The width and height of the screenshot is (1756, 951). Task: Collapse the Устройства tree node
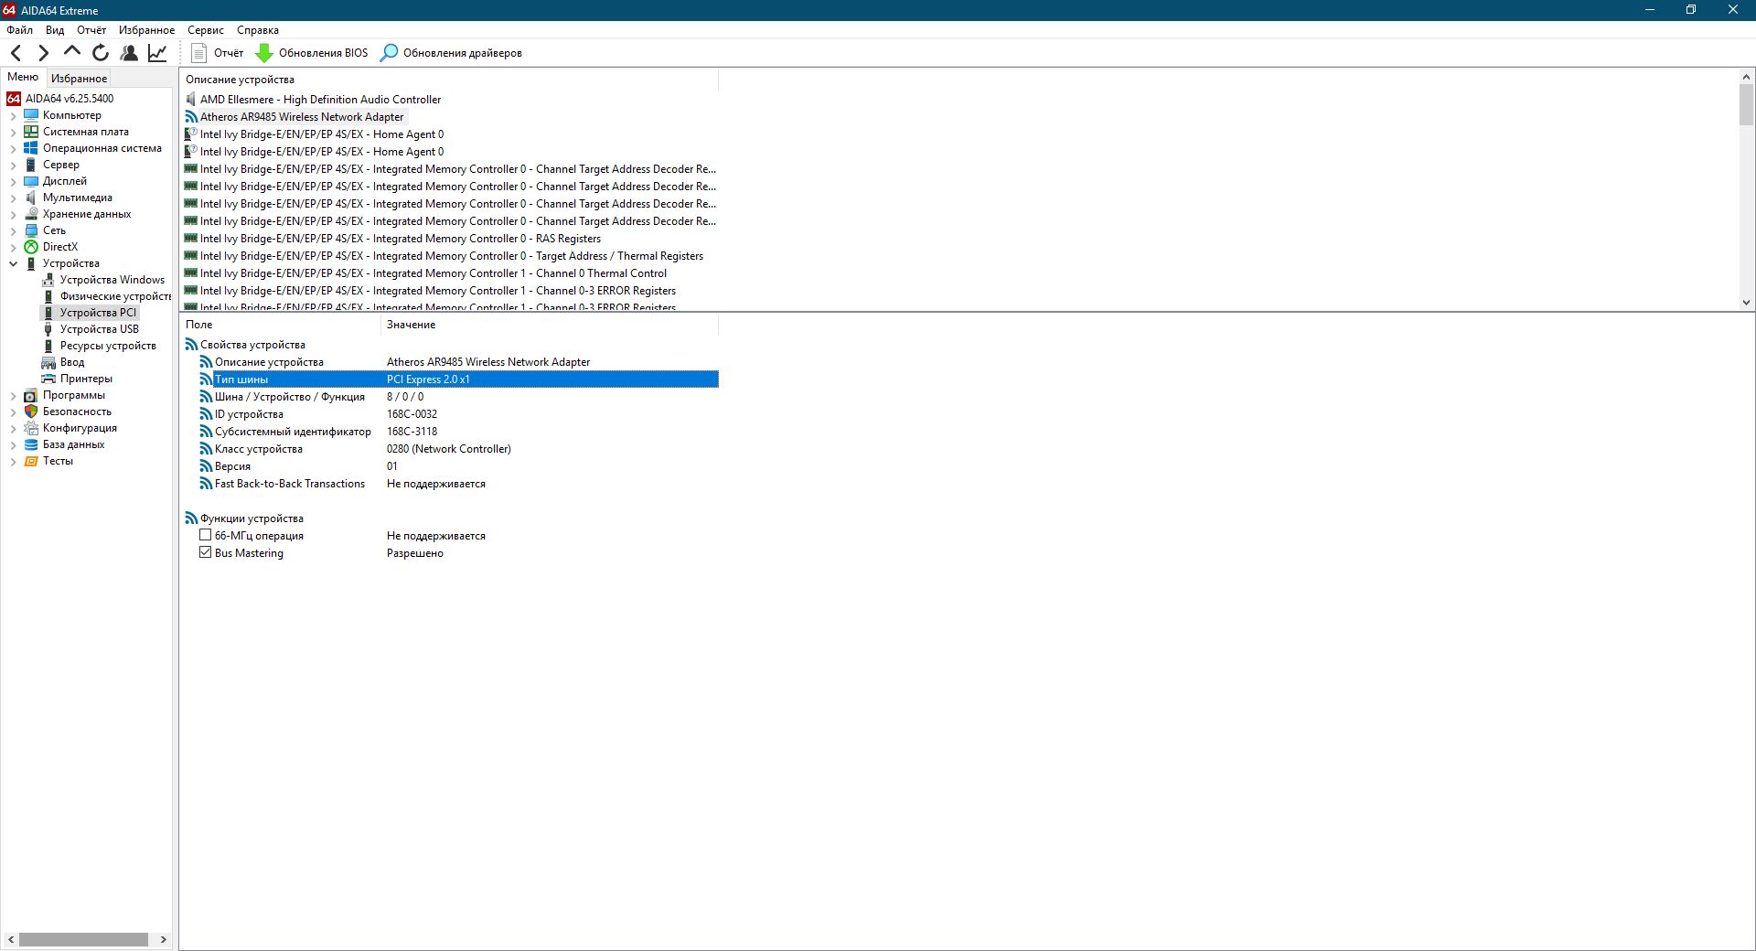coord(13,263)
